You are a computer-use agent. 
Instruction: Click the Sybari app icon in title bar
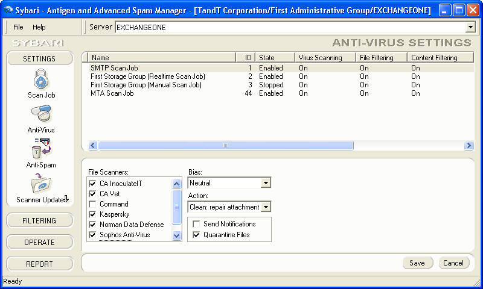pyautogui.click(x=8, y=10)
